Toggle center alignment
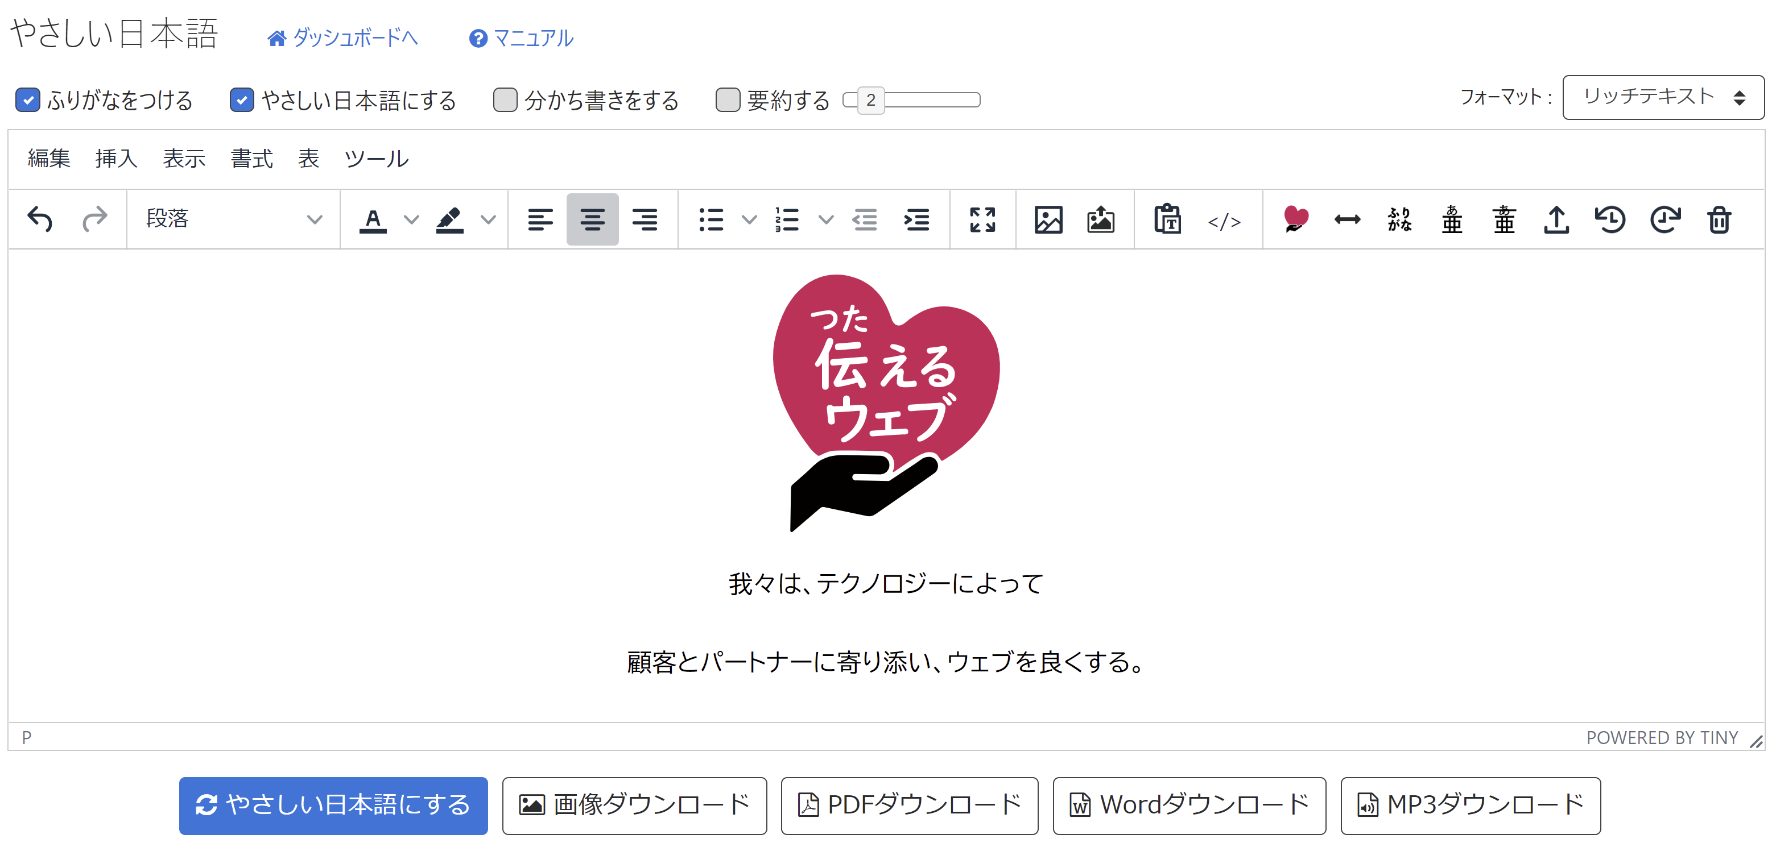Viewport: 1776px width, 847px height. (592, 220)
